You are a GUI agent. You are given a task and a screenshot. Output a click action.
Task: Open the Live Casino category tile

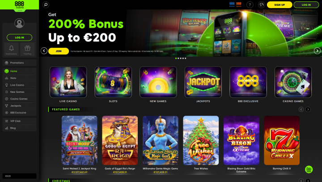(x=68, y=84)
